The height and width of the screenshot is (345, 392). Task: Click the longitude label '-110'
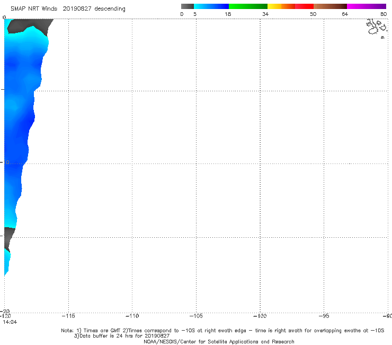tap(132, 316)
